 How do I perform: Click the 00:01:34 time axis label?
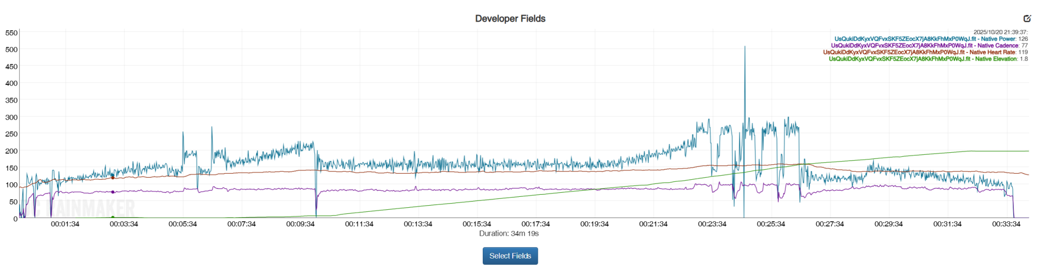65,224
